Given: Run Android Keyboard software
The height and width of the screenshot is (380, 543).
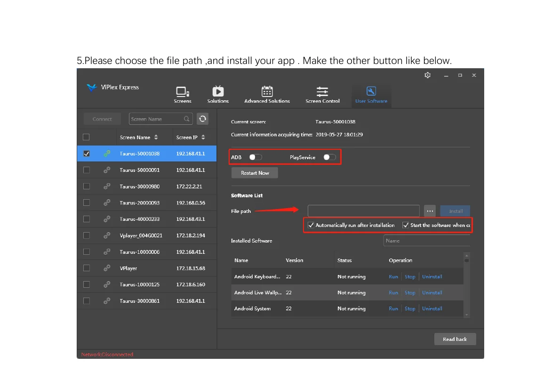Looking at the screenshot, I should [393, 276].
